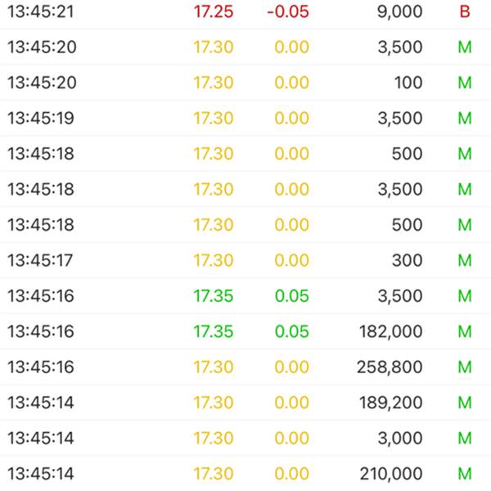Click the 258,800 volume entry
Image resolution: width=491 pixels, height=491 pixels.
click(x=390, y=367)
